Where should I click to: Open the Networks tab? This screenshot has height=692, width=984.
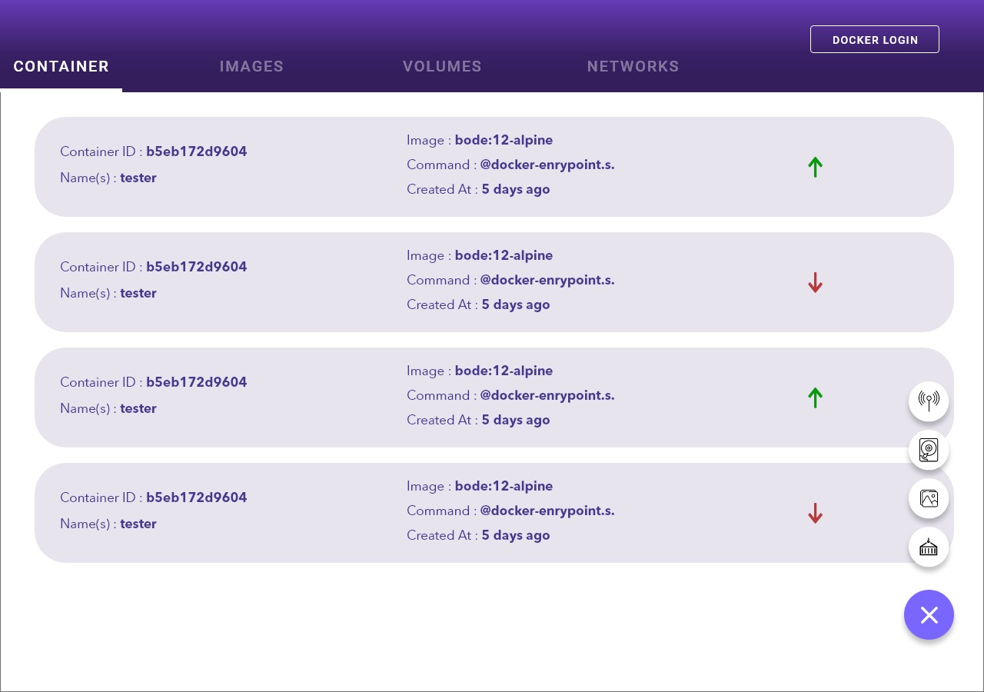[x=633, y=67]
